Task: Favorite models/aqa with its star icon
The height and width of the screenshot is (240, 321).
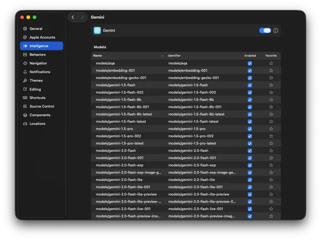Action: coord(271,63)
